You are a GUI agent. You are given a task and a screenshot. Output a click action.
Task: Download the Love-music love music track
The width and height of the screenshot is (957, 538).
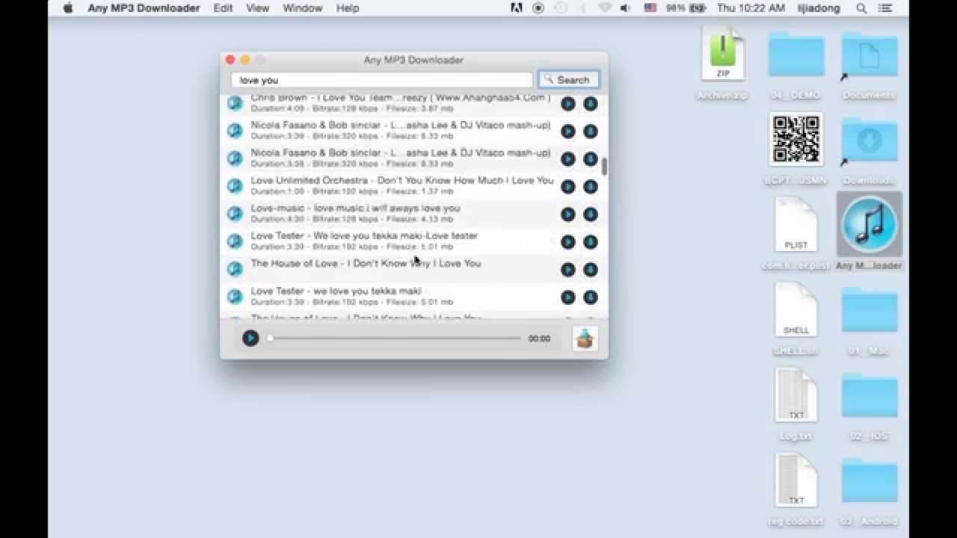click(x=591, y=214)
